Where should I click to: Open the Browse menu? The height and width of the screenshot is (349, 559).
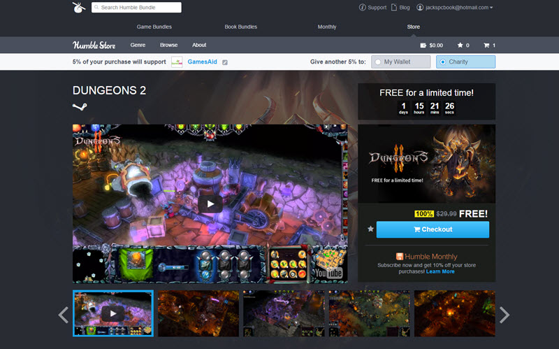168,45
